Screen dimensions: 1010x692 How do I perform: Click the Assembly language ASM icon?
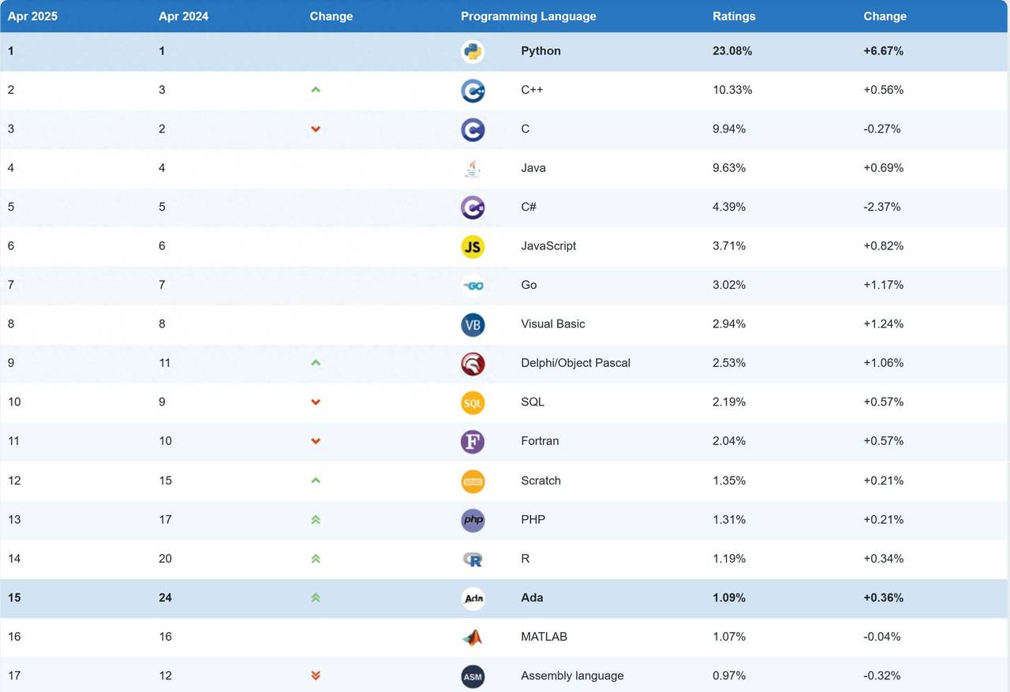click(473, 676)
